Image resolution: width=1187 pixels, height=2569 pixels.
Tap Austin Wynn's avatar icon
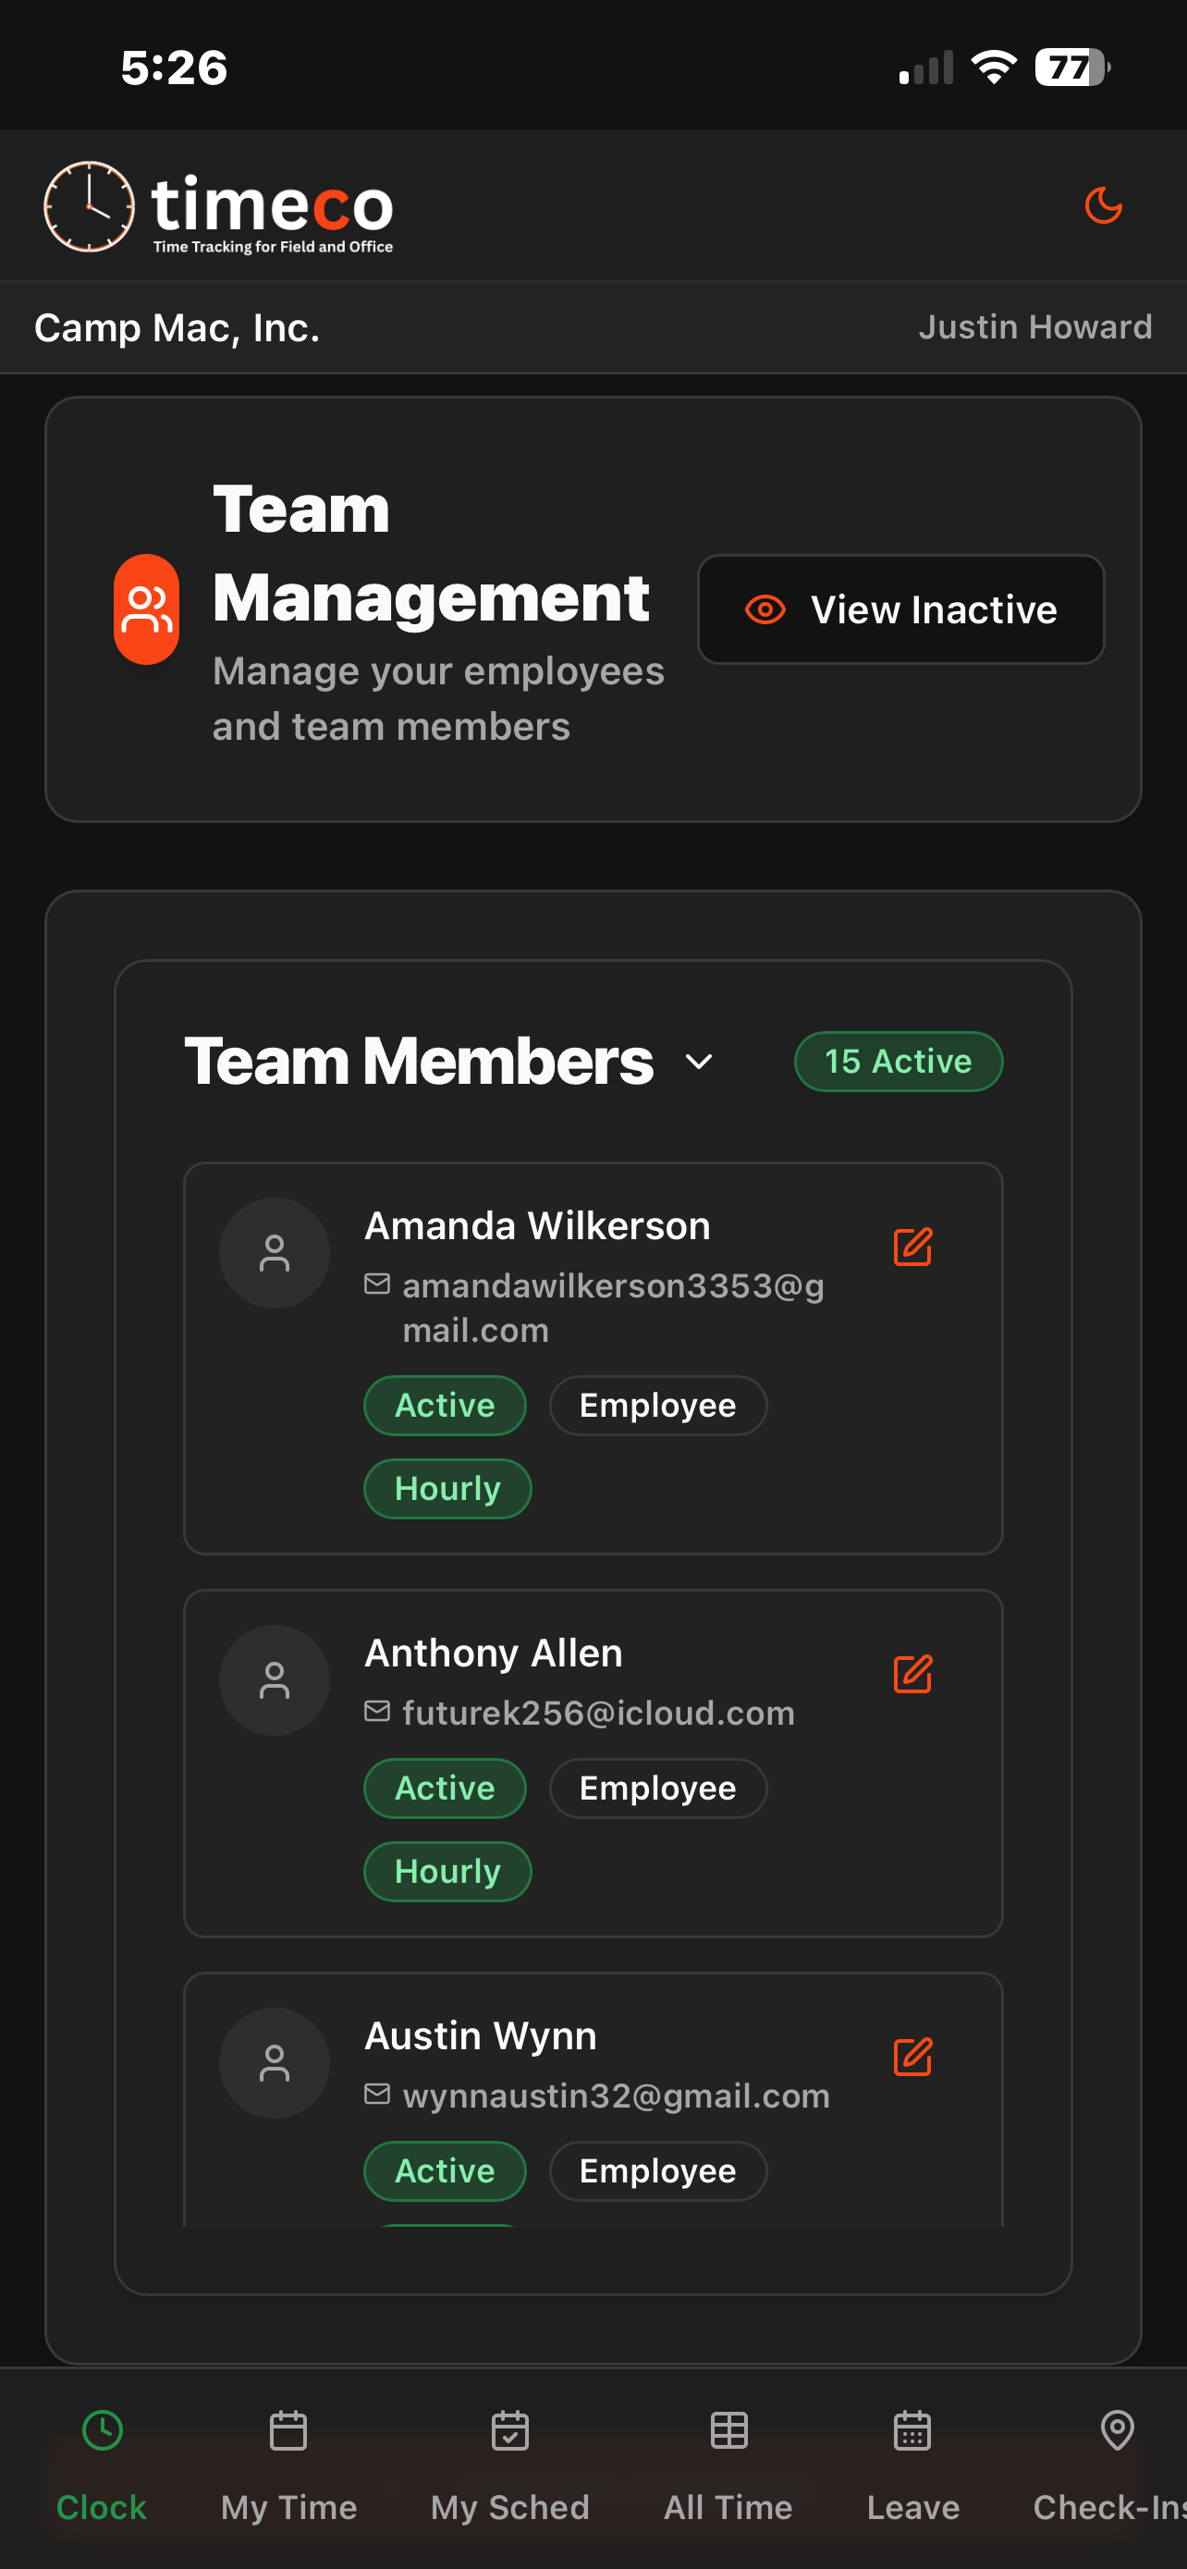(x=274, y=2063)
